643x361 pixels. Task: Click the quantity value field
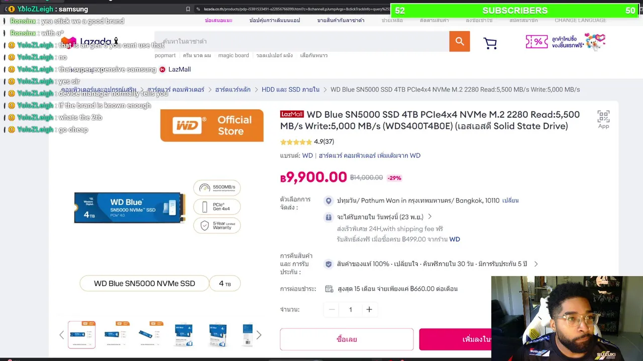[351, 309]
